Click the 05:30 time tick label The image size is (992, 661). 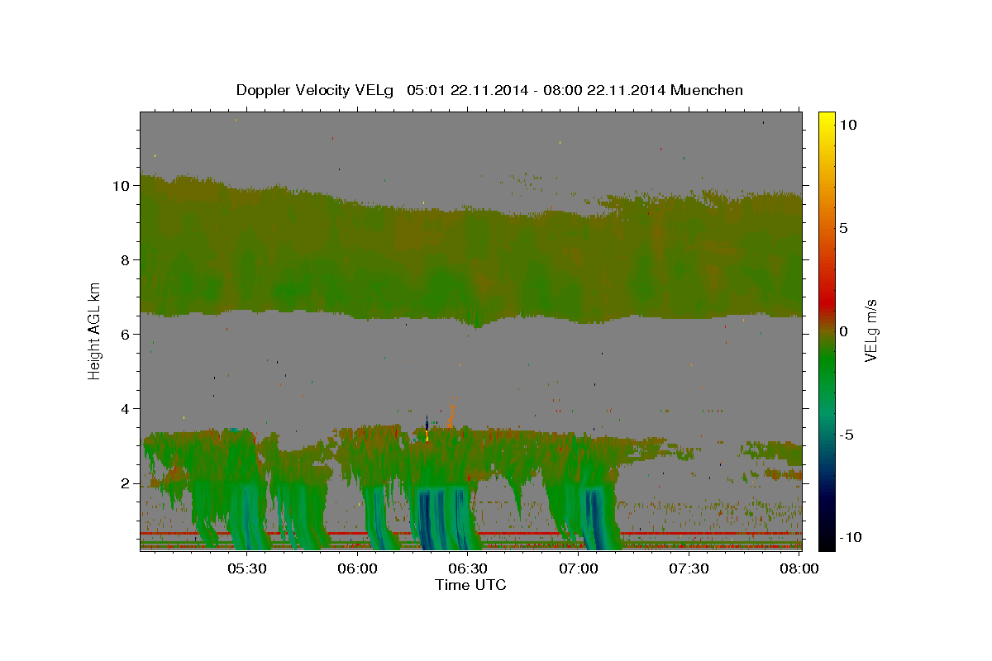[x=246, y=569]
